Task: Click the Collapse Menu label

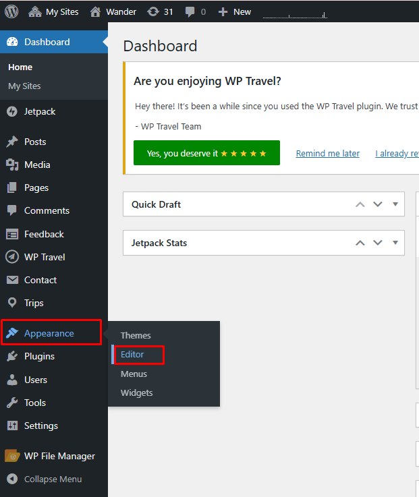Action: click(53, 479)
